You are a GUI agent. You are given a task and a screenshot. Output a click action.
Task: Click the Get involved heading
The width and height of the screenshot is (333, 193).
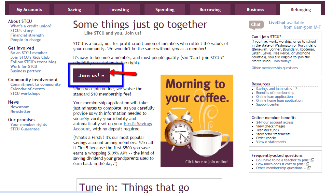pos(21,48)
